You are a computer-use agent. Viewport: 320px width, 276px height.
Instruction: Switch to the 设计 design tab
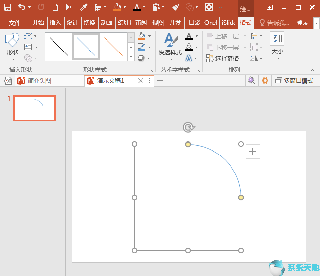coord(72,23)
